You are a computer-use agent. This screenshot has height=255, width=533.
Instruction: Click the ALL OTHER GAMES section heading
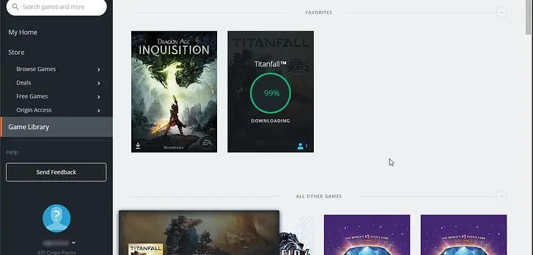[319, 197]
